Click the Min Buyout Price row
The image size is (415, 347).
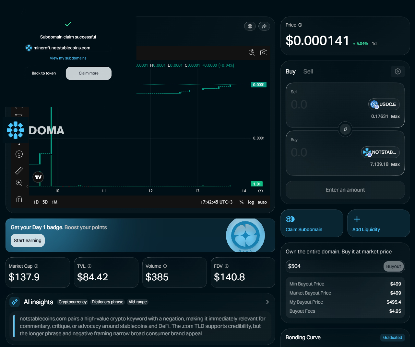click(345, 284)
